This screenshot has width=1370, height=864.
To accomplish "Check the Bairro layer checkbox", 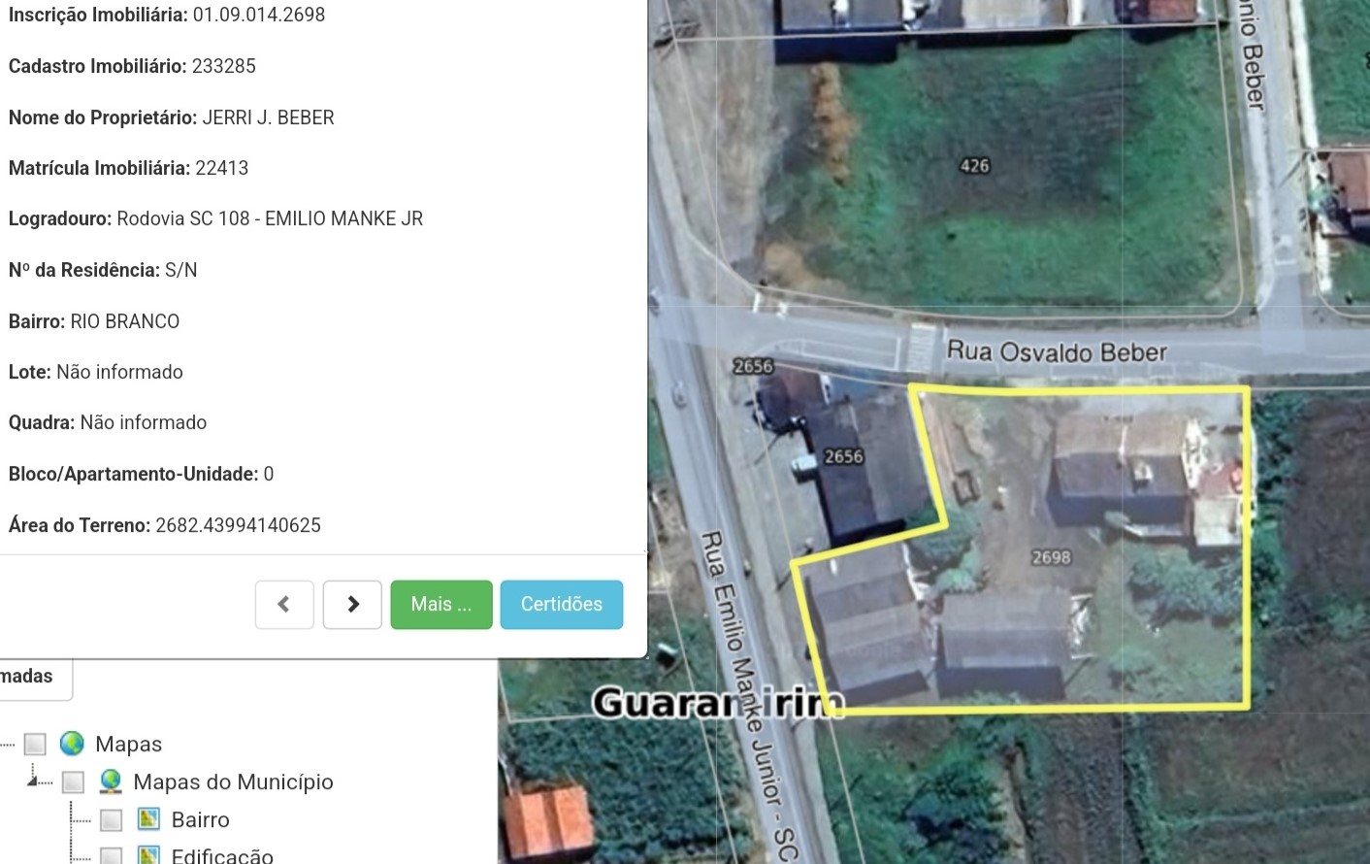I will pos(112,819).
